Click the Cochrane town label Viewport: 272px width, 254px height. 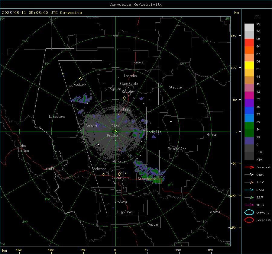(99, 169)
